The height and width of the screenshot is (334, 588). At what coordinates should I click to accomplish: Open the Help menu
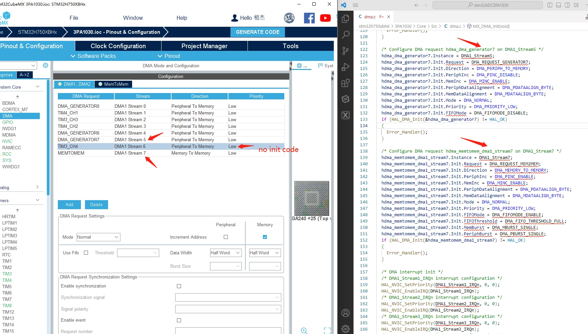pos(182,18)
